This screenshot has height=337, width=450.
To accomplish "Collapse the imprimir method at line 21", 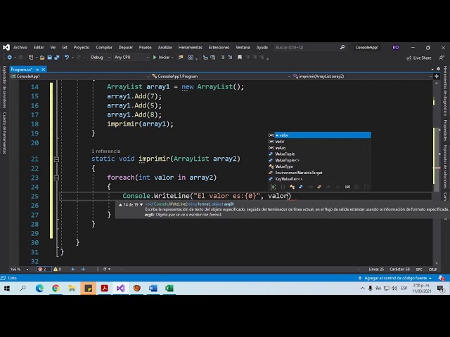I will (x=56, y=159).
